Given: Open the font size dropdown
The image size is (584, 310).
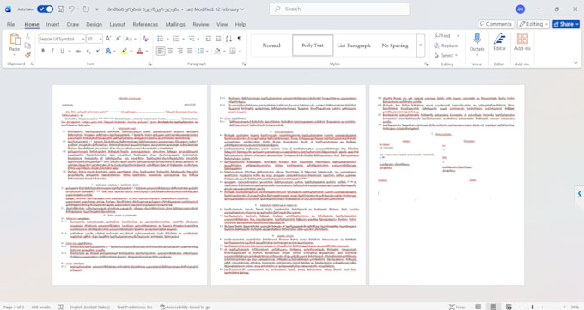Looking at the screenshot, I should click(x=100, y=39).
